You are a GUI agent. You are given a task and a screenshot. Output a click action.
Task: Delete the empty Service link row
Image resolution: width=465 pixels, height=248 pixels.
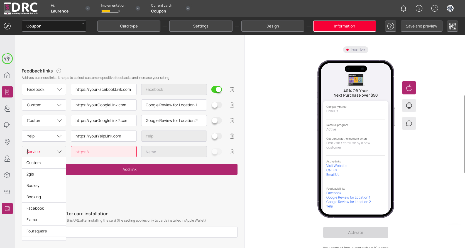232,152
